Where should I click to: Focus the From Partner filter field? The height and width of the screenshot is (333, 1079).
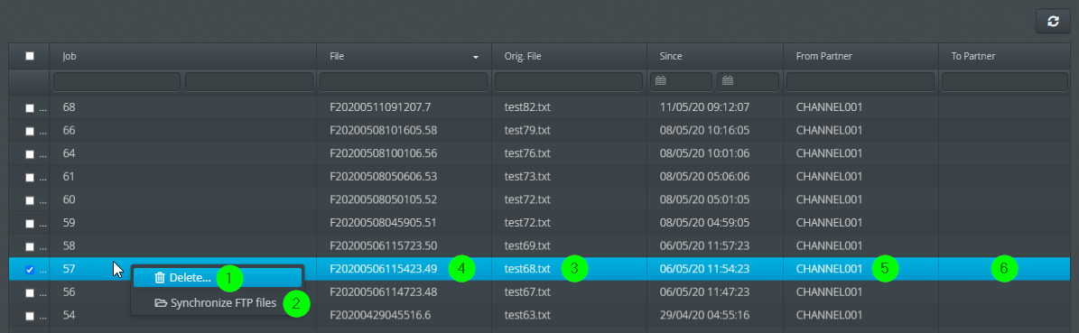point(860,81)
